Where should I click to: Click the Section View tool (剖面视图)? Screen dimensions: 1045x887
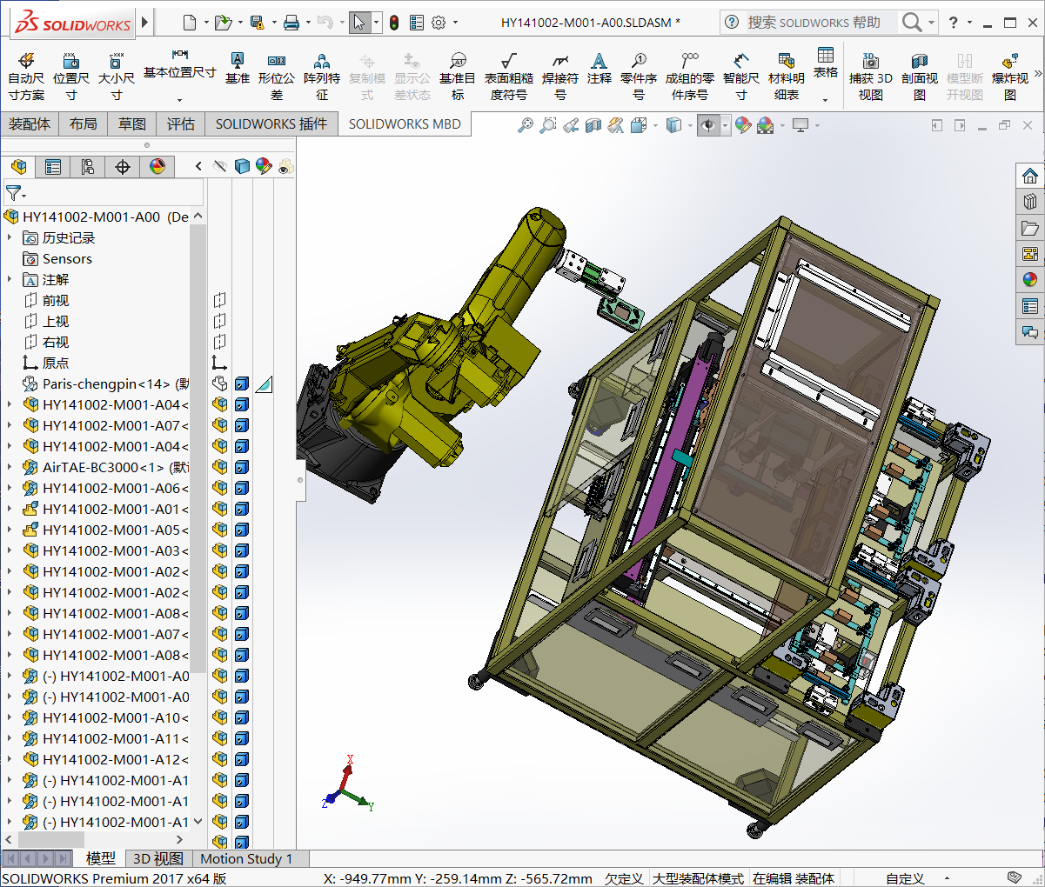point(920,76)
